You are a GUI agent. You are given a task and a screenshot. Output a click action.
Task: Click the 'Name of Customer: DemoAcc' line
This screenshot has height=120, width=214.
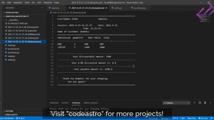[74, 32]
